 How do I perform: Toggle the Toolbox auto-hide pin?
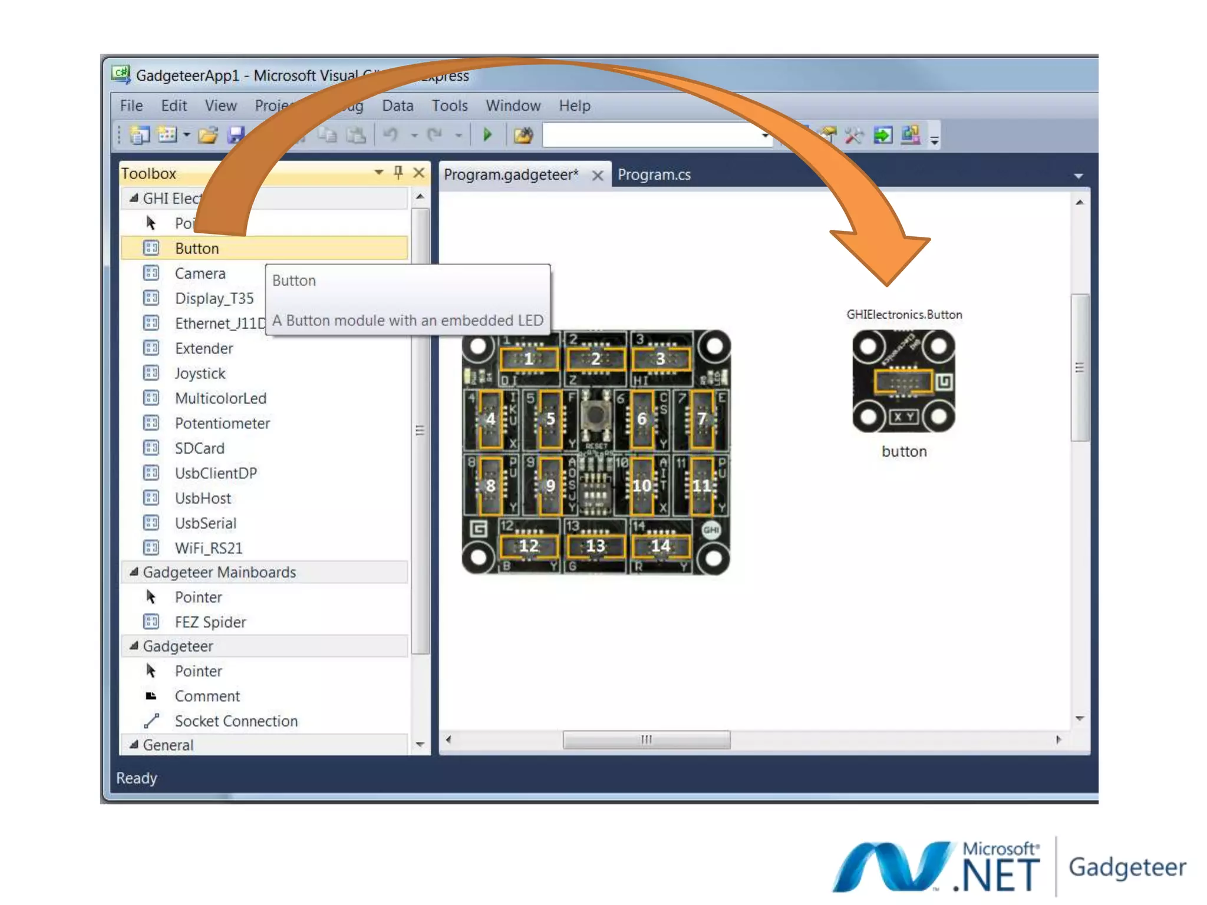398,173
